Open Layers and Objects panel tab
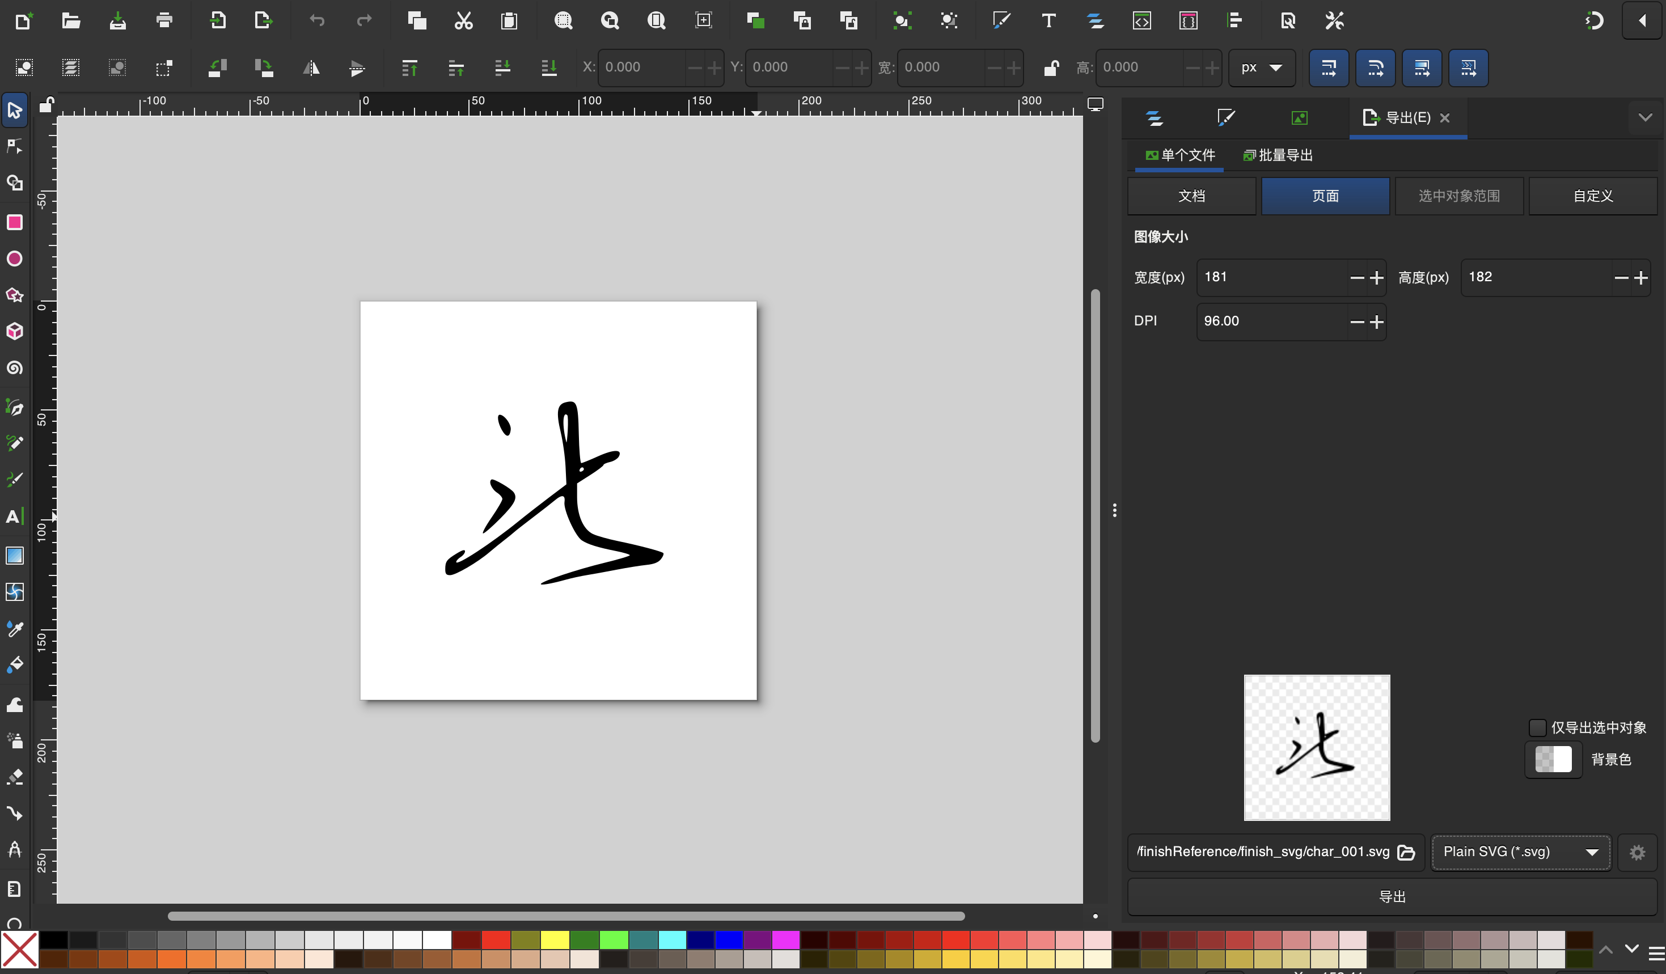This screenshot has width=1666, height=974. 1155,117
